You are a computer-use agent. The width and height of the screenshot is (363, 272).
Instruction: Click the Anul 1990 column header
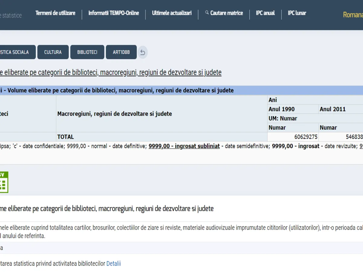282,109
